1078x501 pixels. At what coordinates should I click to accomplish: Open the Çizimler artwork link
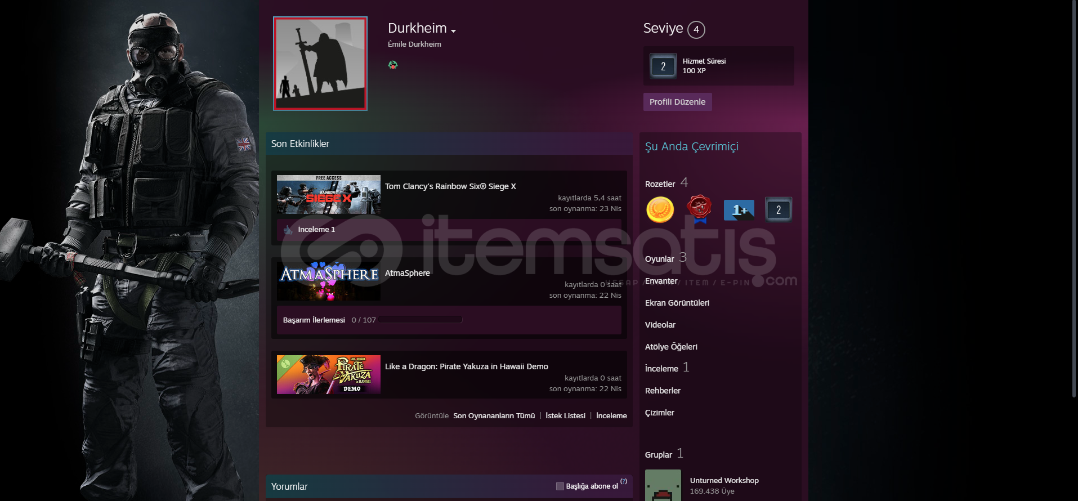click(x=660, y=413)
